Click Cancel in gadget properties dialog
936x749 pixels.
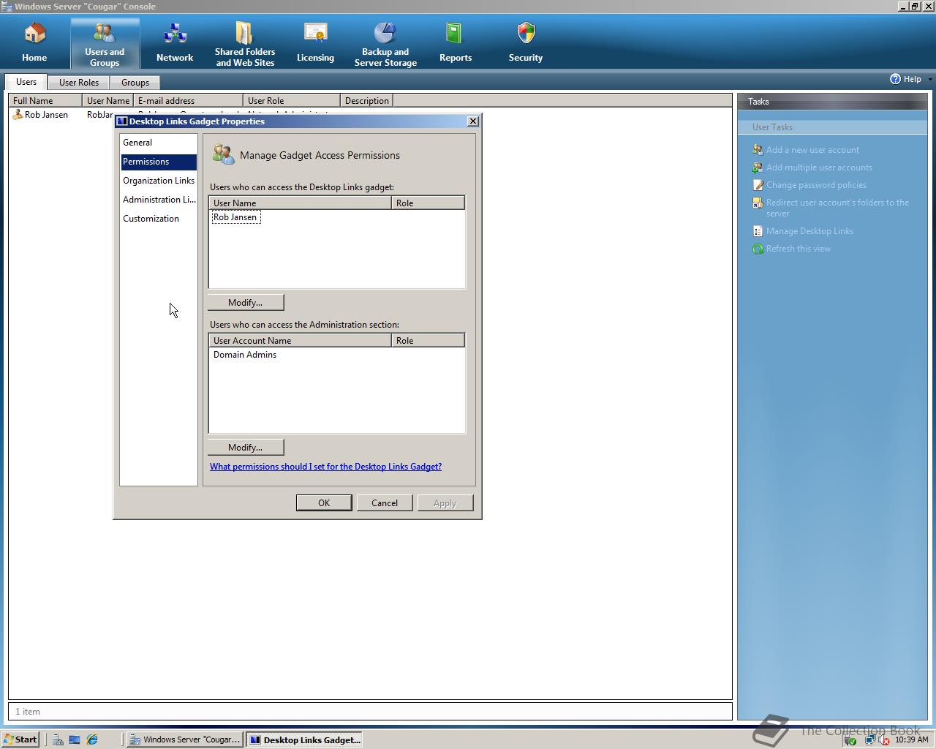click(x=385, y=503)
